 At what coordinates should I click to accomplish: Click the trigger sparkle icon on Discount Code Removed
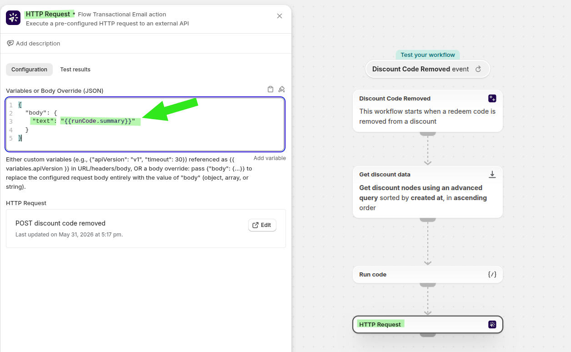point(492,98)
